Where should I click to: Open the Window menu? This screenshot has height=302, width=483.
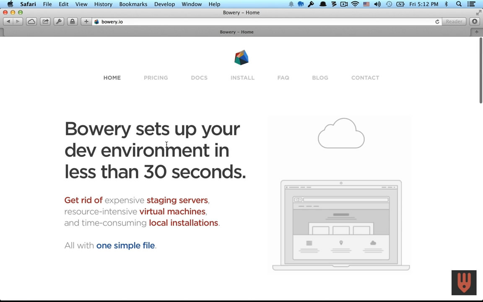(x=192, y=4)
